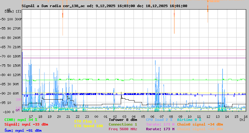Click the '-80 40 120M' y-axis label

click(x=10, y=75)
